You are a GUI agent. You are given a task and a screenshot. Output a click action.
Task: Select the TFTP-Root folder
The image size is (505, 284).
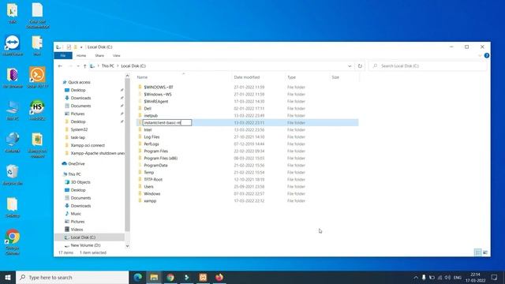click(153, 179)
